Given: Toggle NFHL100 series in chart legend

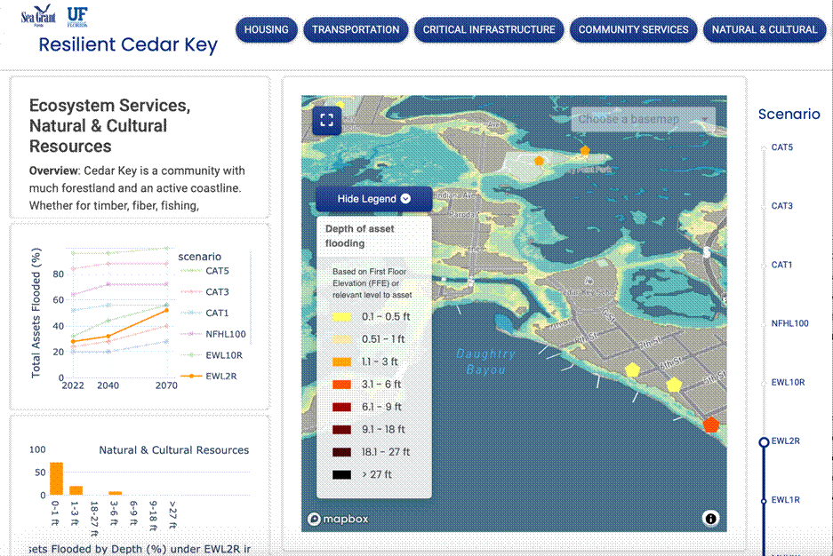Looking at the screenshot, I should coord(213,334).
